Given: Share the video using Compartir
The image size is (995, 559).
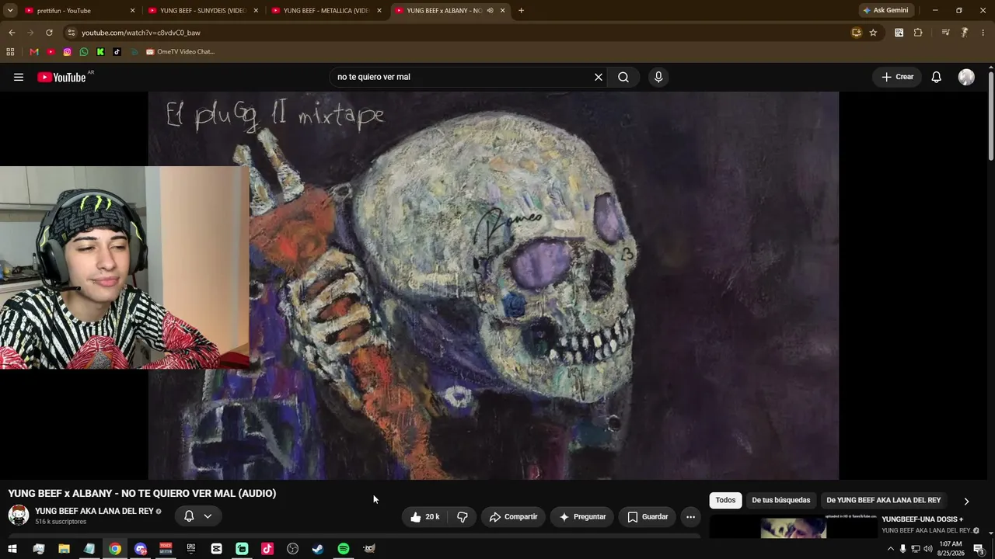Looking at the screenshot, I should click(513, 517).
